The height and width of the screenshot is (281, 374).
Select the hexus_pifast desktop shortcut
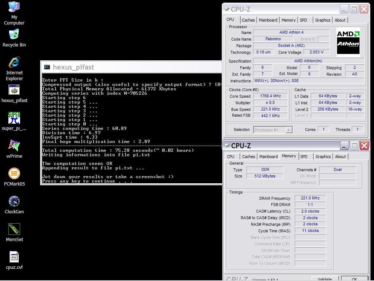click(14, 94)
